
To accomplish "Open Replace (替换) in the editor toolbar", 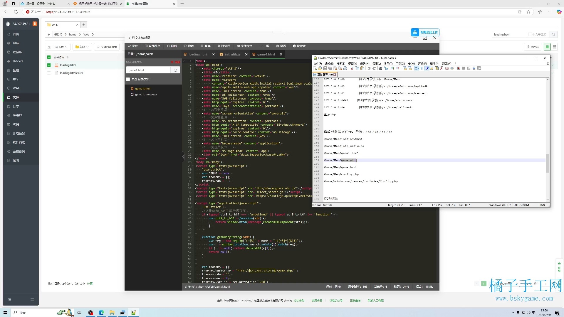I will pos(206,46).
